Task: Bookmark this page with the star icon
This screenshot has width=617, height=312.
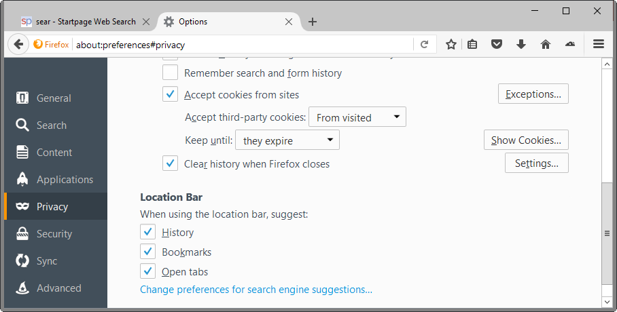Action: [x=451, y=44]
